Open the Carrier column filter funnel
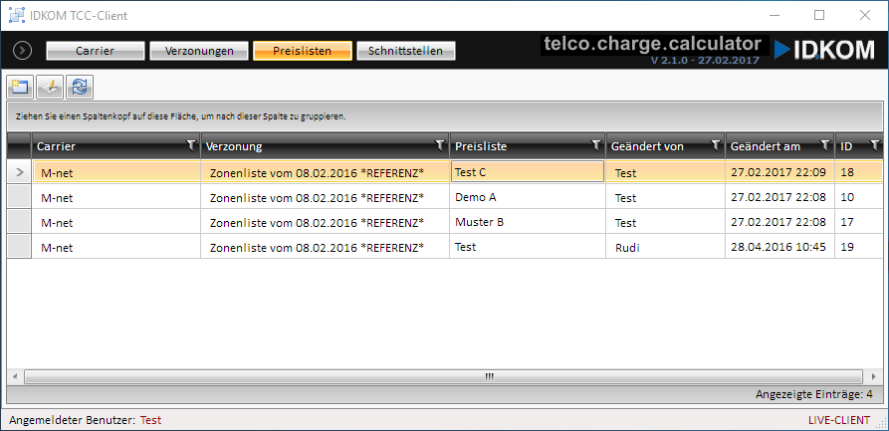 tap(191, 145)
